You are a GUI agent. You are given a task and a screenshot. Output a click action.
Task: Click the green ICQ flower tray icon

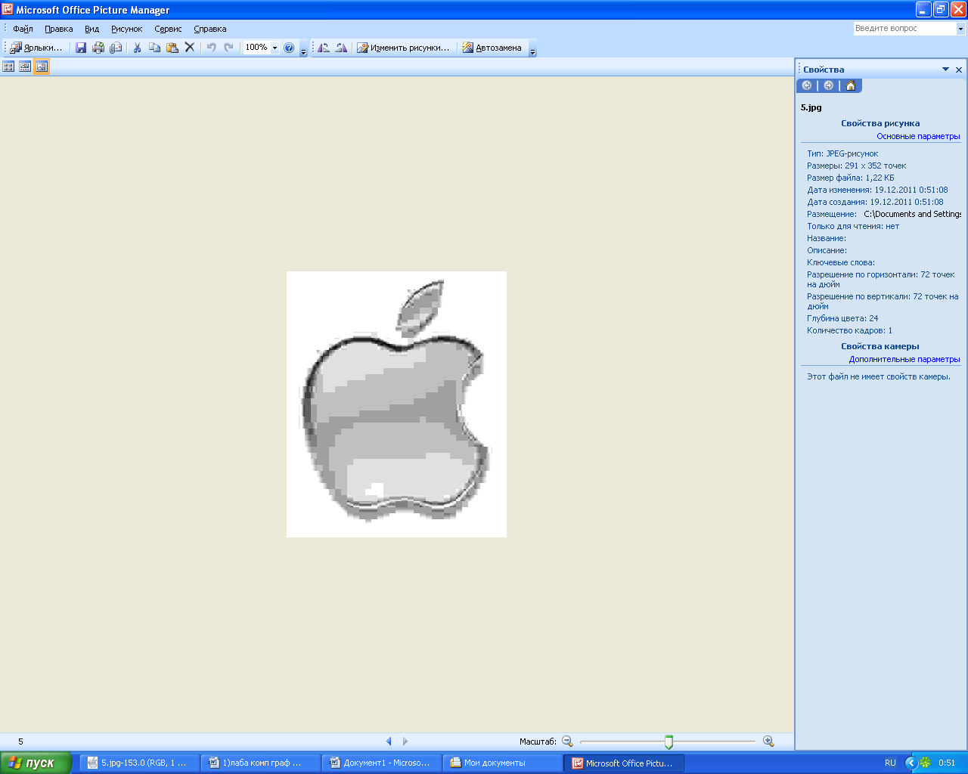[x=925, y=763]
